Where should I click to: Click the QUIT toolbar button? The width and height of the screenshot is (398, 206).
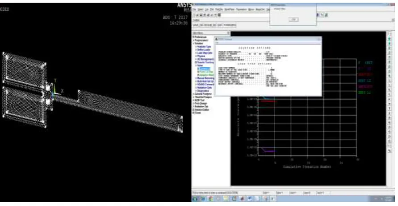tap(220, 25)
